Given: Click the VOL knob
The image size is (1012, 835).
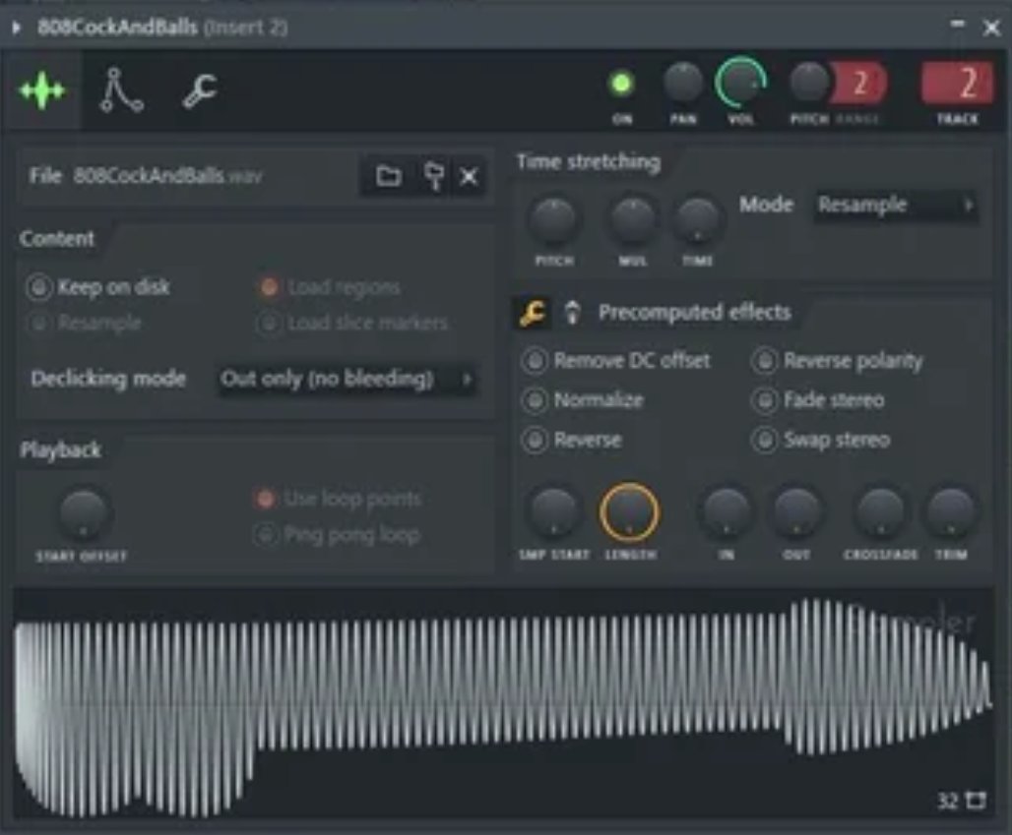Looking at the screenshot, I should coord(740,84).
